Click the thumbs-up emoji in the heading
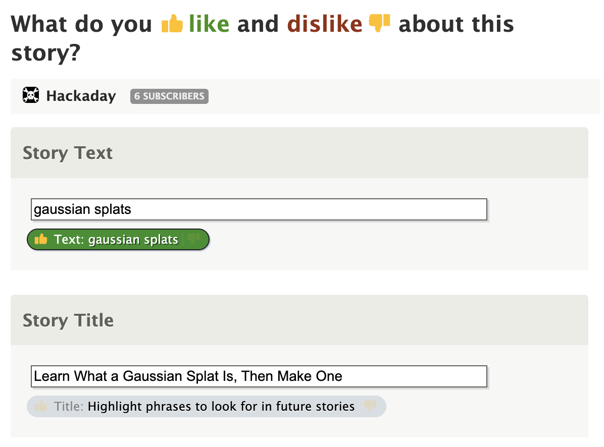The width and height of the screenshot is (604, 447). tap(172, 24)
